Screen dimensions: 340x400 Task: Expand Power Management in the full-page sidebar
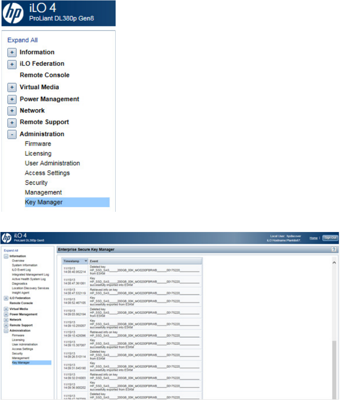tap(6, 314)
